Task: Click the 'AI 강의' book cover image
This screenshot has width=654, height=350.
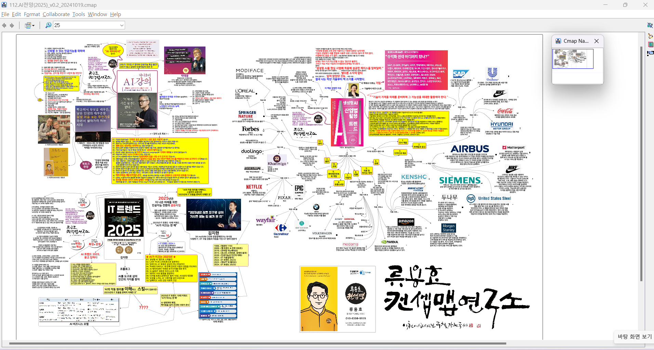Action: click(137, 100)
